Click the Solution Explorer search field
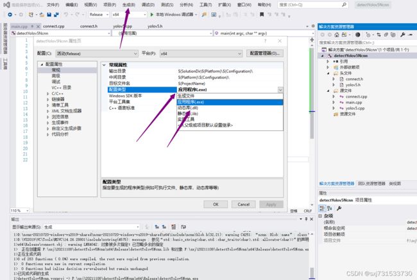 point(367,42)
